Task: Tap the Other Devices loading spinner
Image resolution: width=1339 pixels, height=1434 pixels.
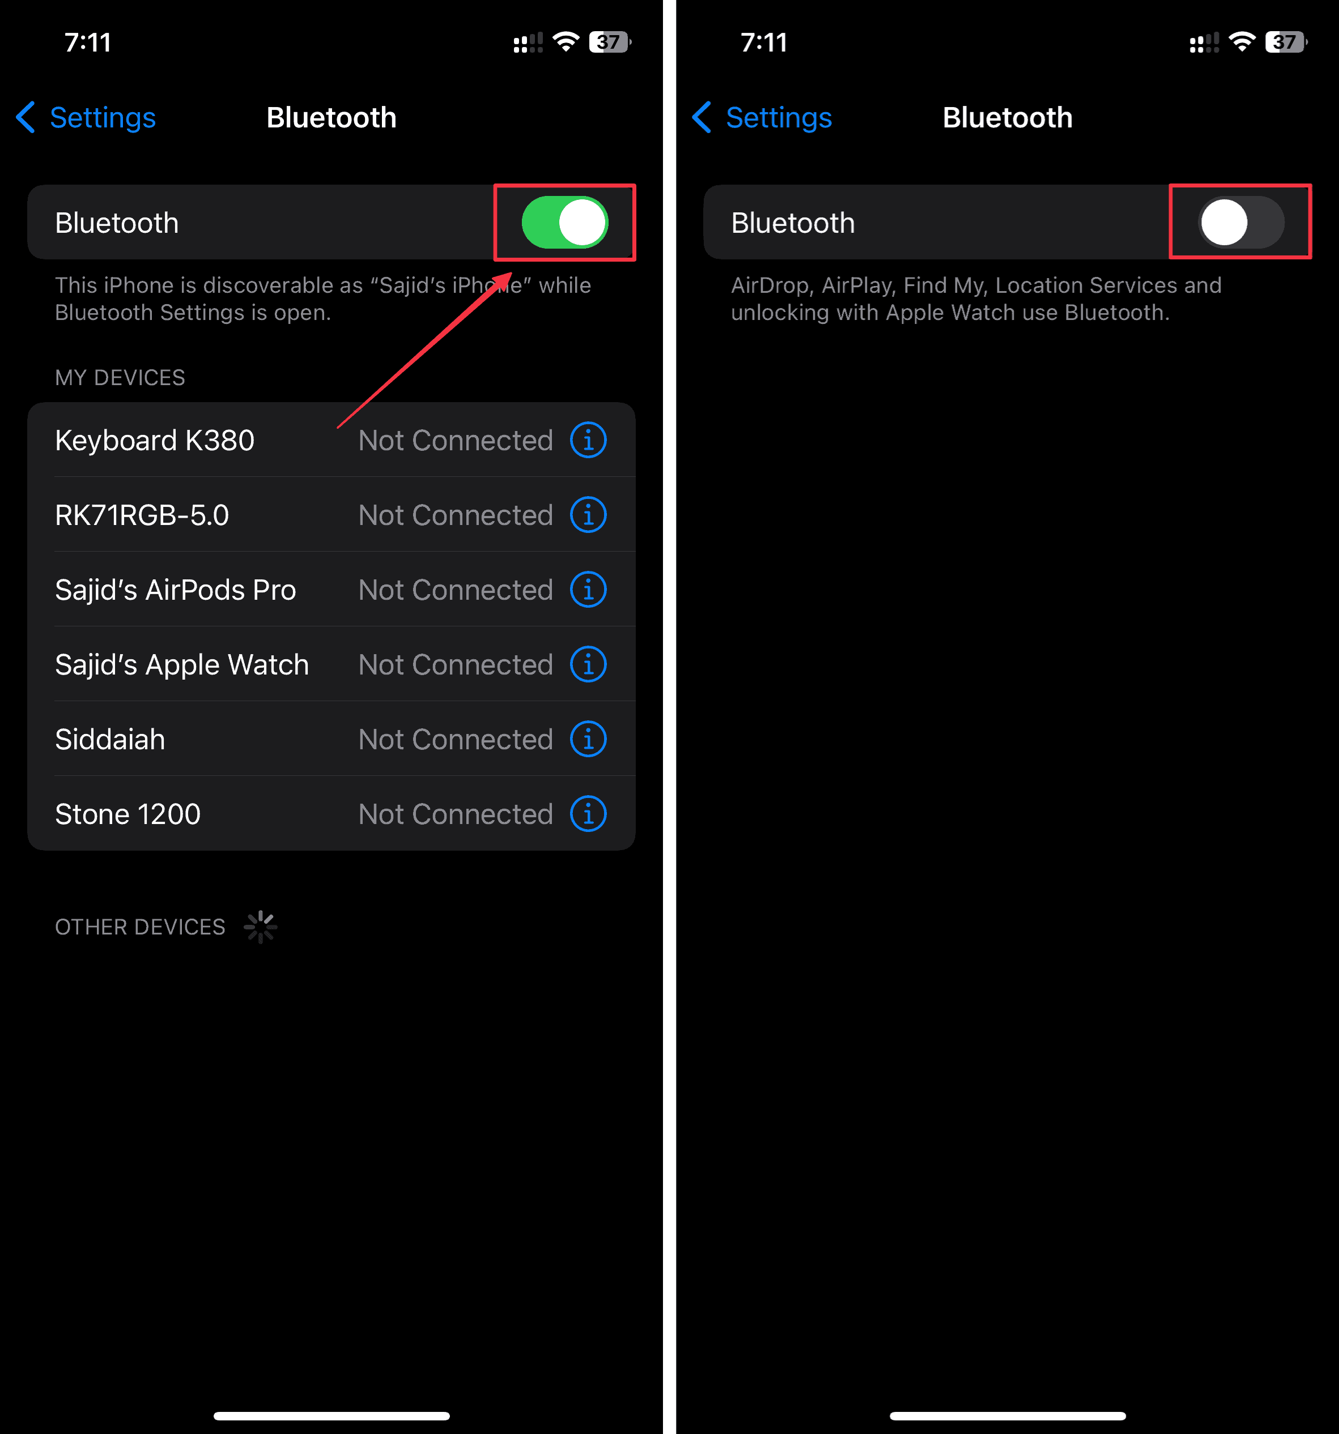Action: (261, 927)
